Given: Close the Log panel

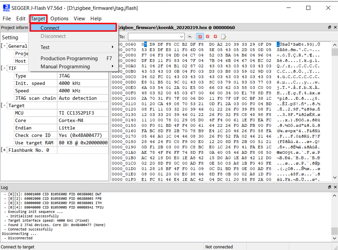Looking at the screenshot, I should coord(335,187).
